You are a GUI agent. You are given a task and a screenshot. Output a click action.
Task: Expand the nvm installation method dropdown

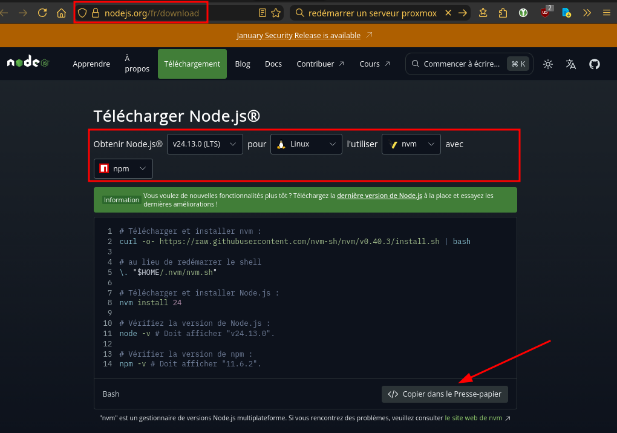[x=411, y=144]
